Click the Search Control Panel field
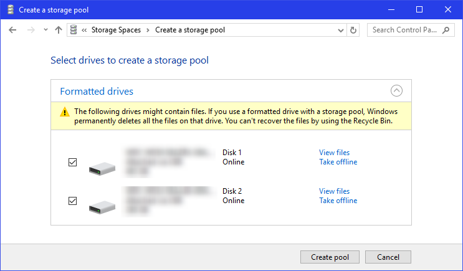Image resolution: width=463 pixels, height=271 pixels. pyautogui.click(x=404, y=30)
